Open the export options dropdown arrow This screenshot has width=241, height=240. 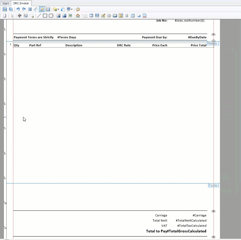click(x=58, y=9)
